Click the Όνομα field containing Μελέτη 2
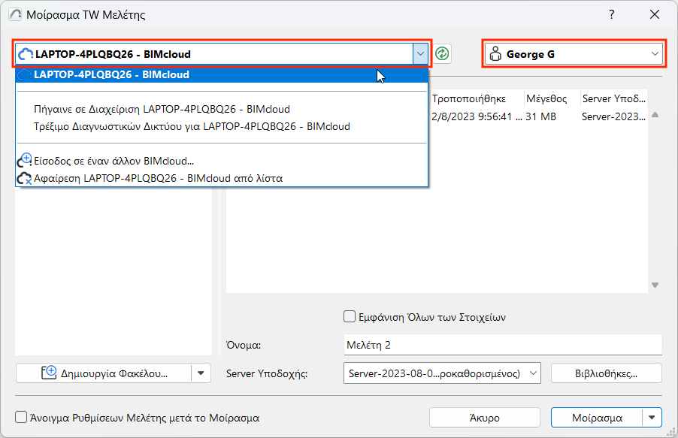678x438 pixels. click(502, 345)
